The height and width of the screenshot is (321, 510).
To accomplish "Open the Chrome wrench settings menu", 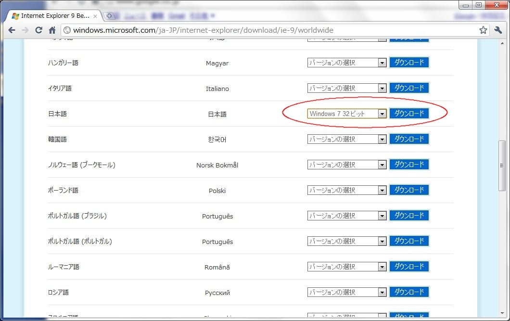I will pos(498,30).
